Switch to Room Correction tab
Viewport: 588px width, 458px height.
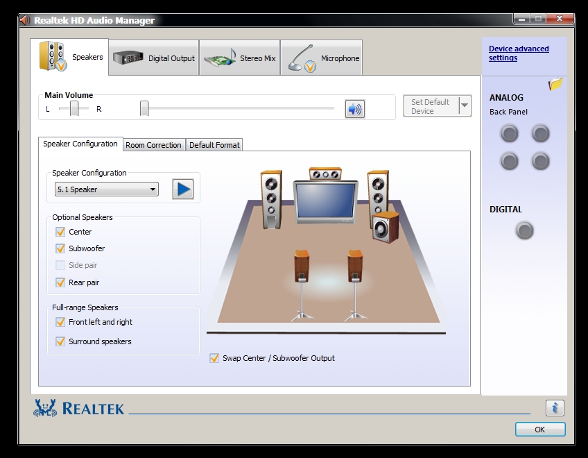(x=153, y=145)
